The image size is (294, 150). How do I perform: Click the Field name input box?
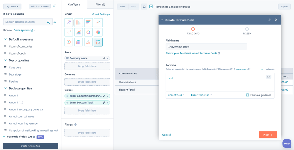[206, 47]
